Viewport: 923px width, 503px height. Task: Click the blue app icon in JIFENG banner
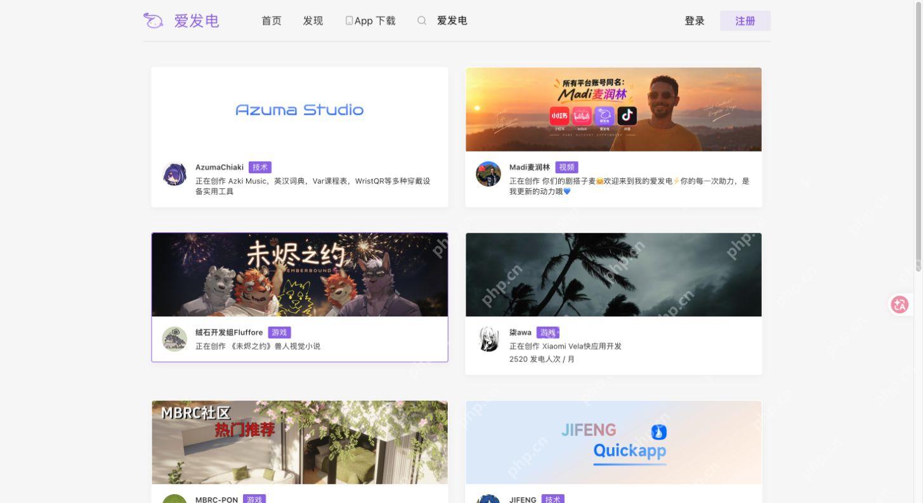click(658, 432)
